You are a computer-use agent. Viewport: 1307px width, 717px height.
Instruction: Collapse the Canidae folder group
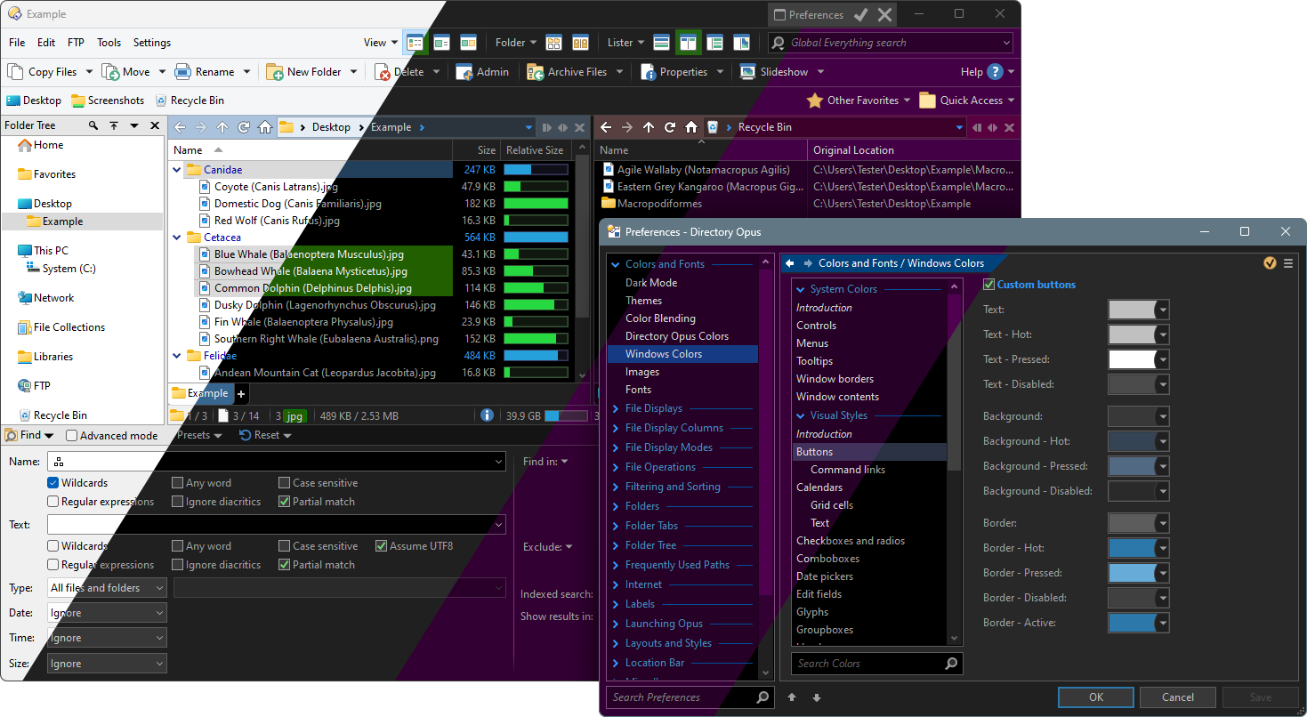pos(177,170)
